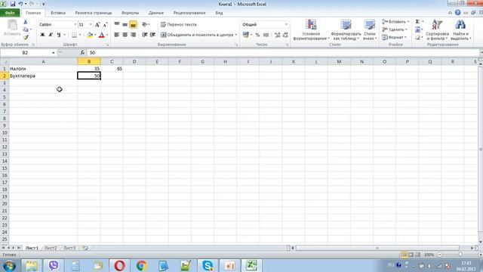Toggle middle vertical alignment

pyautogui.click(x=125, y=24)
